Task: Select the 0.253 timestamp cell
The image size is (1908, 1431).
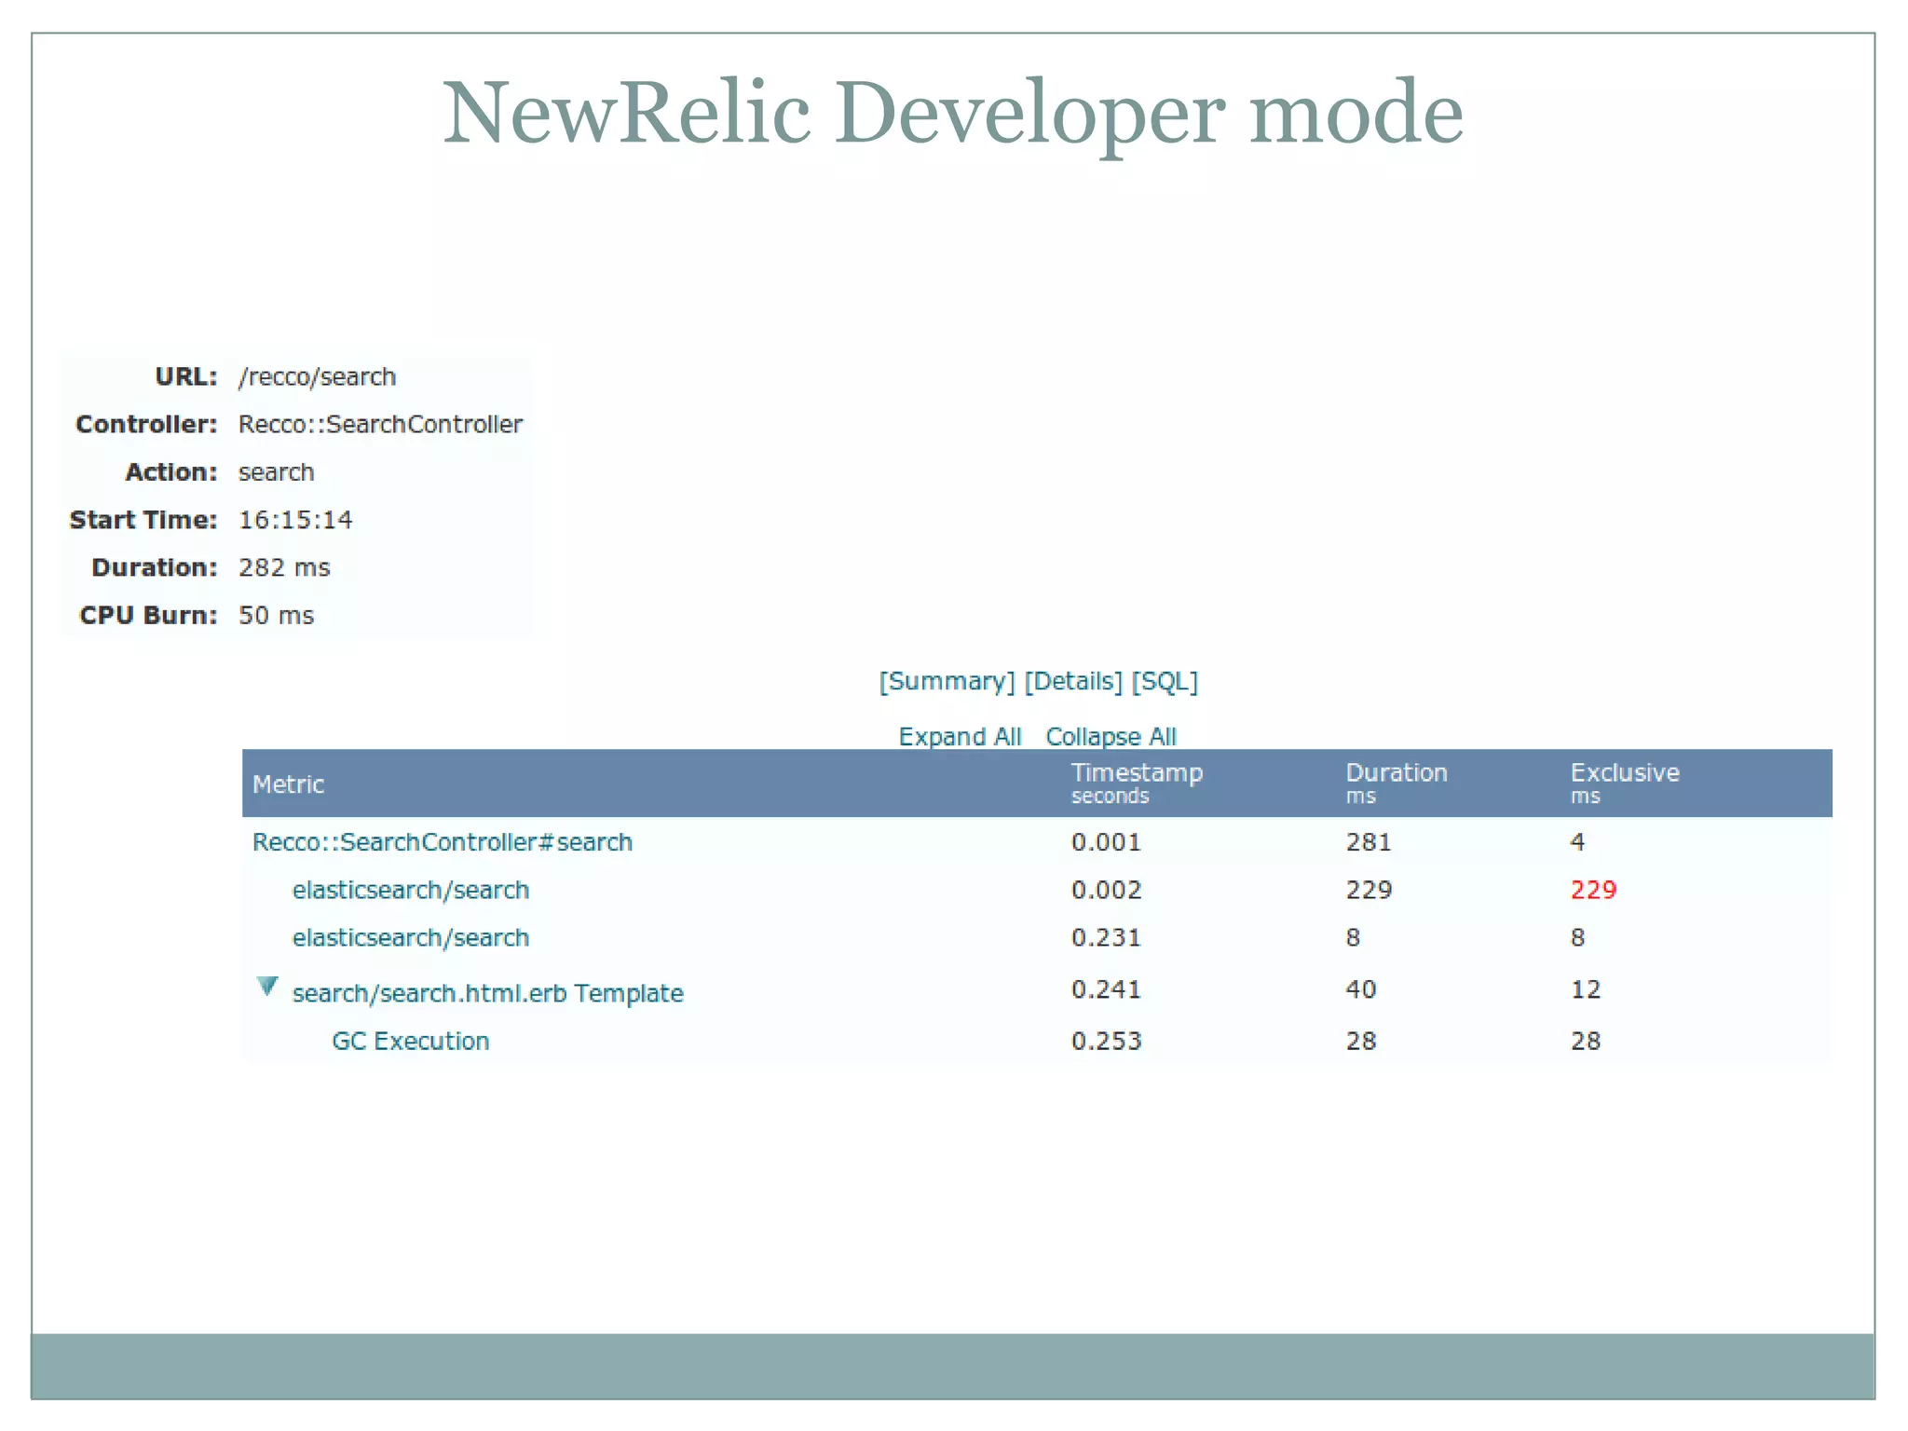Action: pos(1106,1041)
